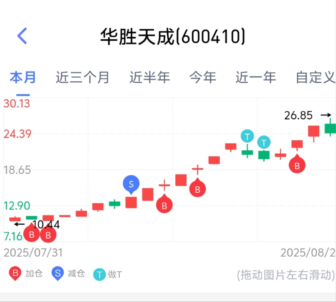Open the 今年 tab

tap(203, 77)
